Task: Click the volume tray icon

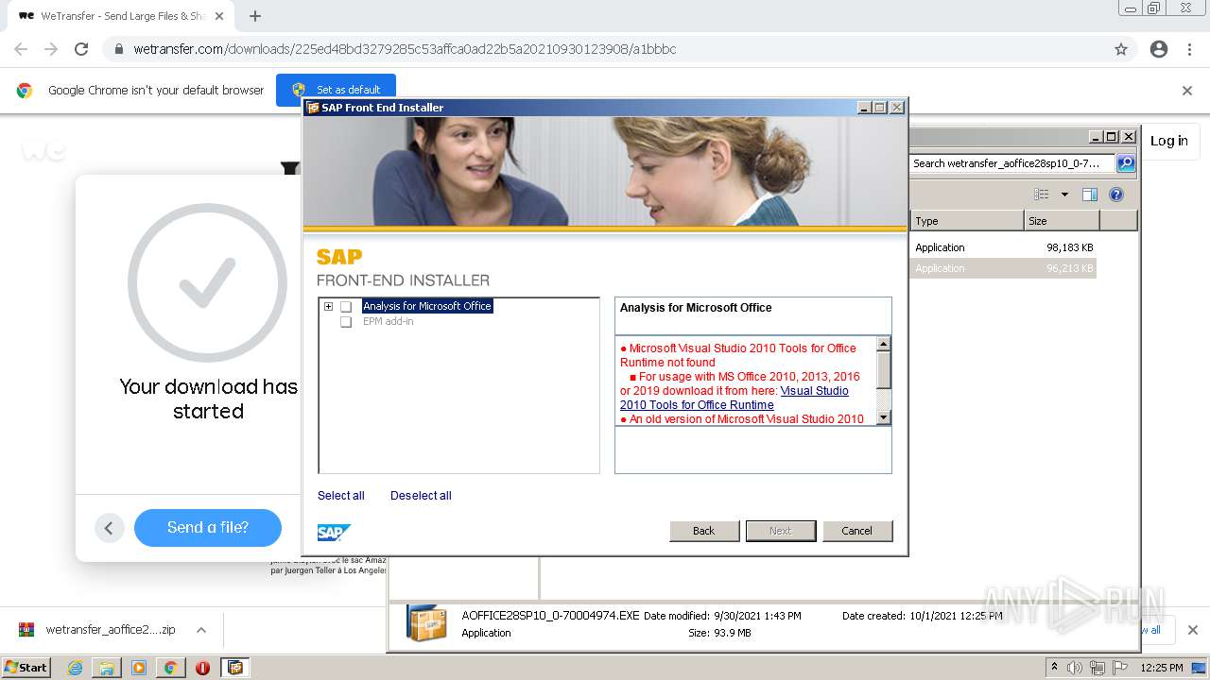Action: tap(1075, 668)
